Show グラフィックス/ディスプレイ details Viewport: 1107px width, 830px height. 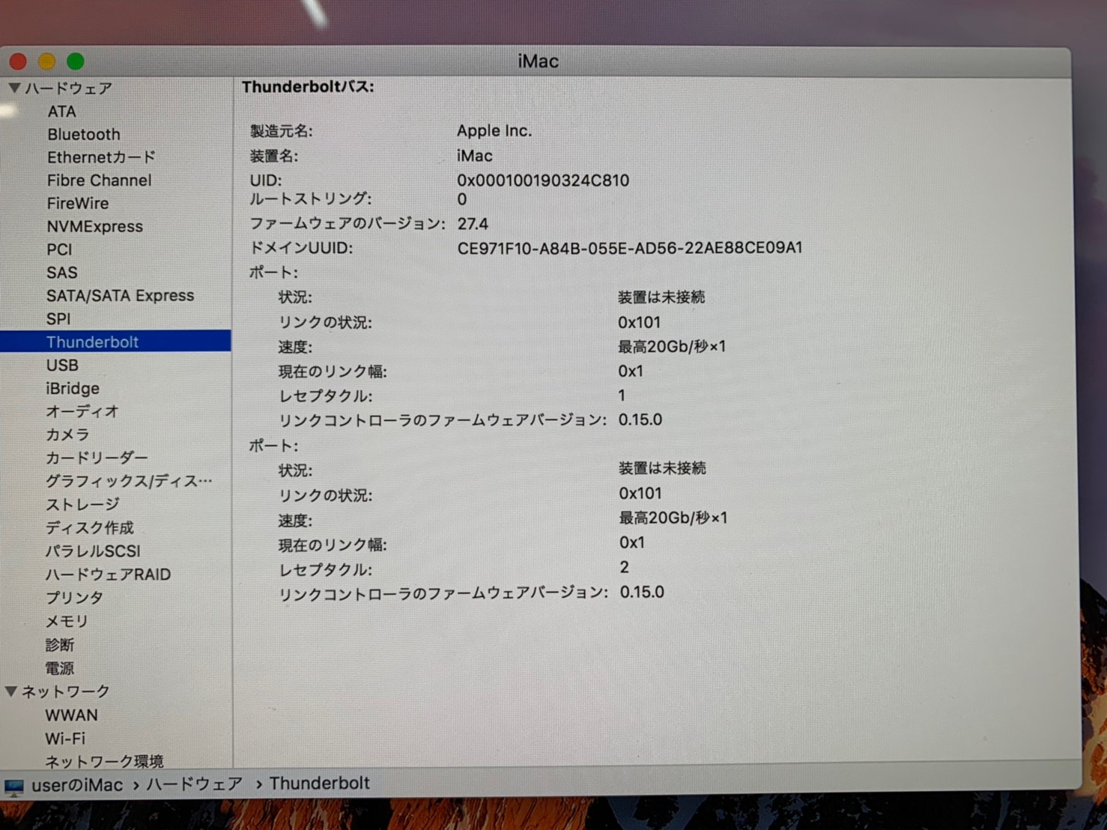129,481
